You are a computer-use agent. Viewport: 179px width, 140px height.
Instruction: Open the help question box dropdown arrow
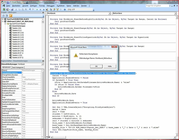point(170,6)
